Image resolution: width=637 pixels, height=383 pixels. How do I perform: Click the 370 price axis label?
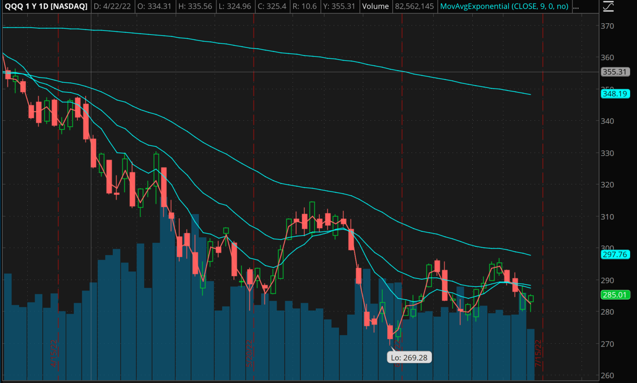tap(608, 26)
